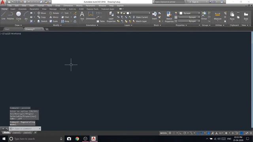Screen dimensions: 253x142
Task: Click the Windows Start button
Action: [4, 138]
